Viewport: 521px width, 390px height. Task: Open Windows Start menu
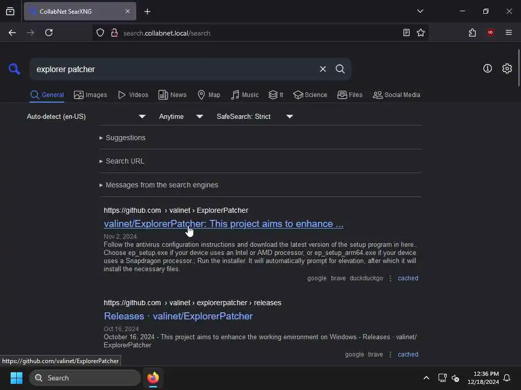[x=16, y=378]
